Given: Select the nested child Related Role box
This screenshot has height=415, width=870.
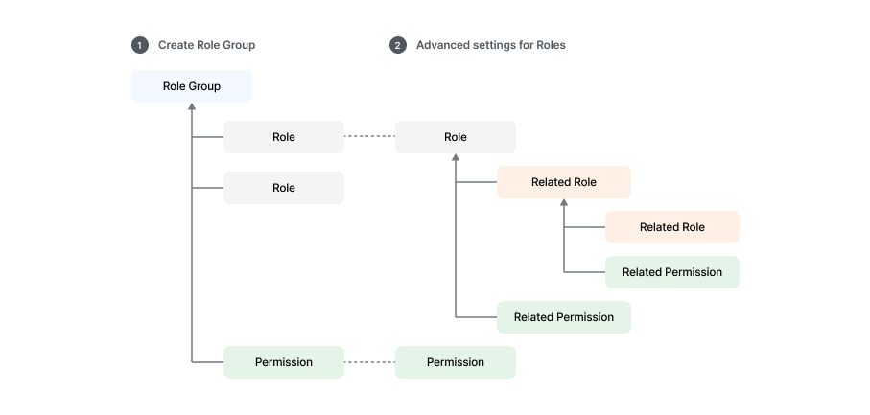Looking at the screenshot, I should (x=672, y=227).
